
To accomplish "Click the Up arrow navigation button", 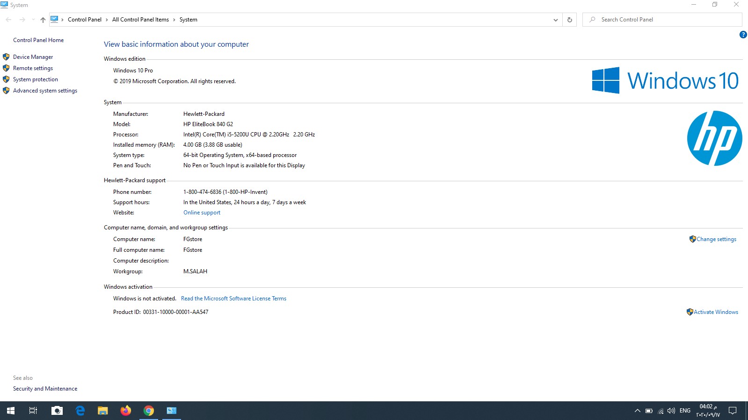I will pos(43,20).
